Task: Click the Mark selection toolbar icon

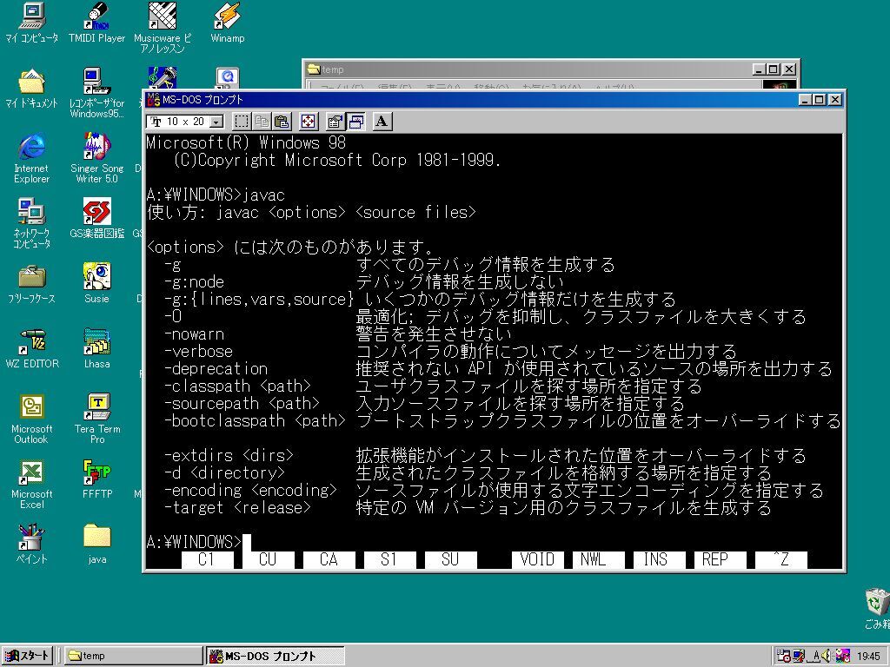Action: click(x=242, y=122)
